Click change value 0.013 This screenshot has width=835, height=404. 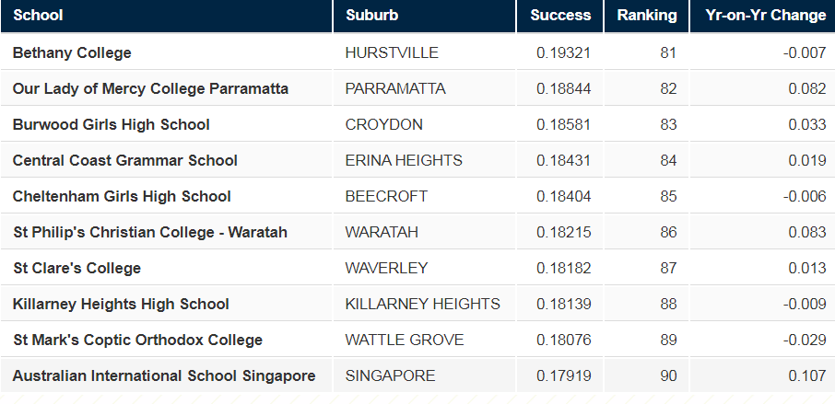click(x=807, y=268)
